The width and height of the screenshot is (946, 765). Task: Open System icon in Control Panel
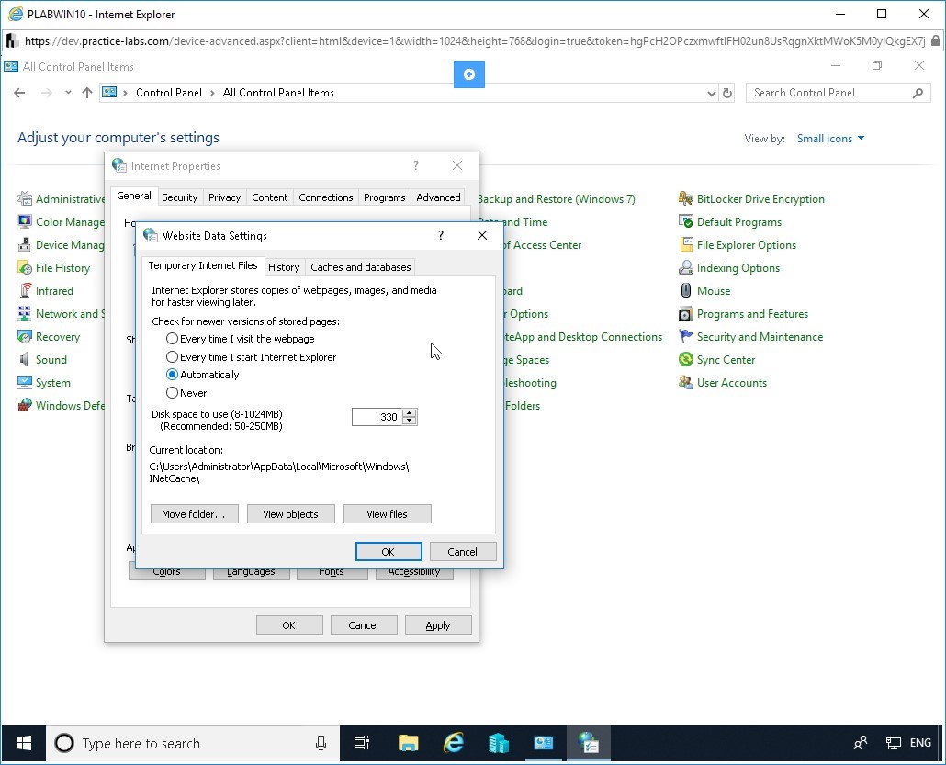pyautogui.click(x=25, y=382)
